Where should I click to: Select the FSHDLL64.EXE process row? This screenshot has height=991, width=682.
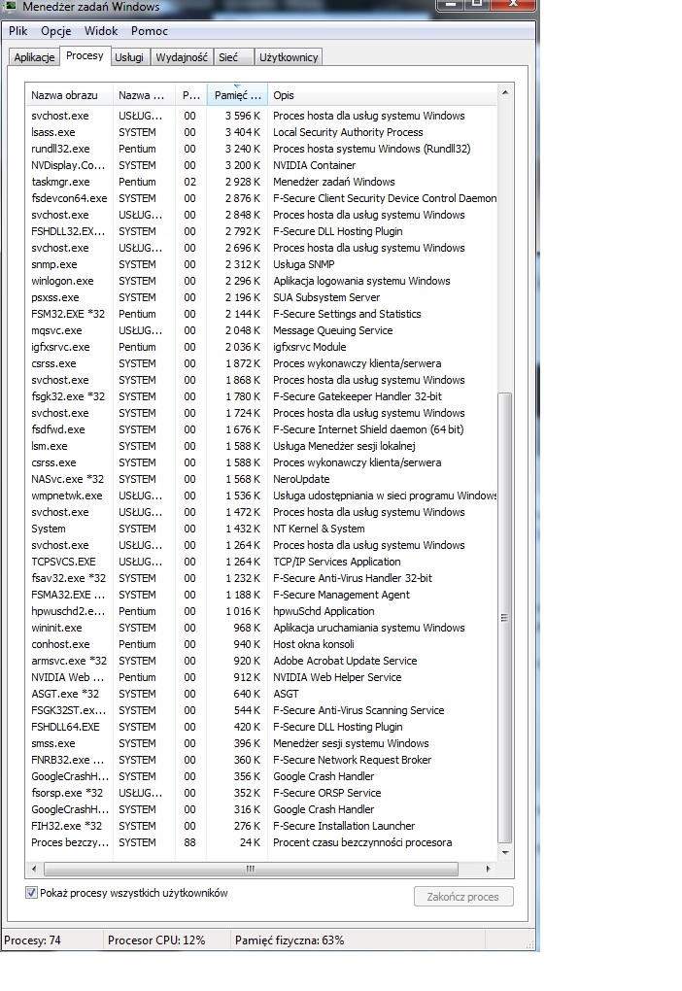pyautogui.click(x=261, y=727)
